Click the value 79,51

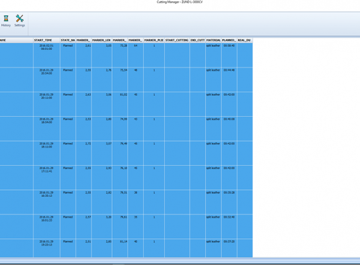(124, 192)
